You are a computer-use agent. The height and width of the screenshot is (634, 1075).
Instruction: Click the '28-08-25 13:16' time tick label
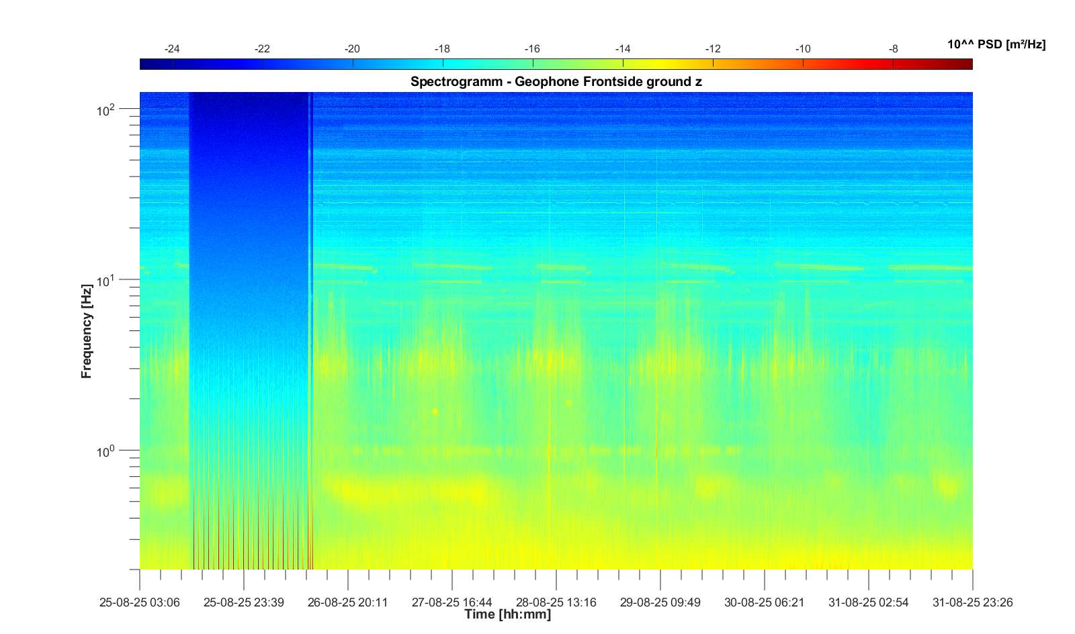(x=556, y=602)
